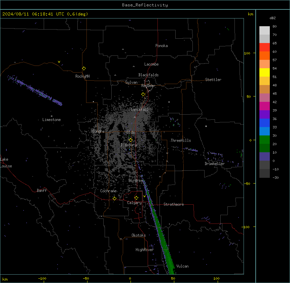This screenshot has height=283, width=290.
Task: Click the Innisfail city label
Action: (140, 110)
